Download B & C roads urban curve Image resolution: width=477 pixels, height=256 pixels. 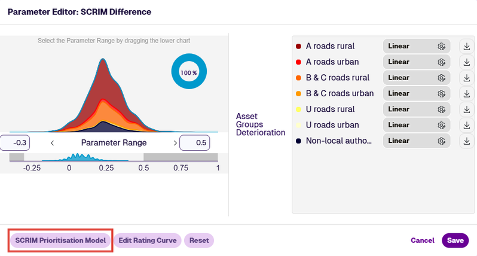pyautogui.click(x=467, y=94)
